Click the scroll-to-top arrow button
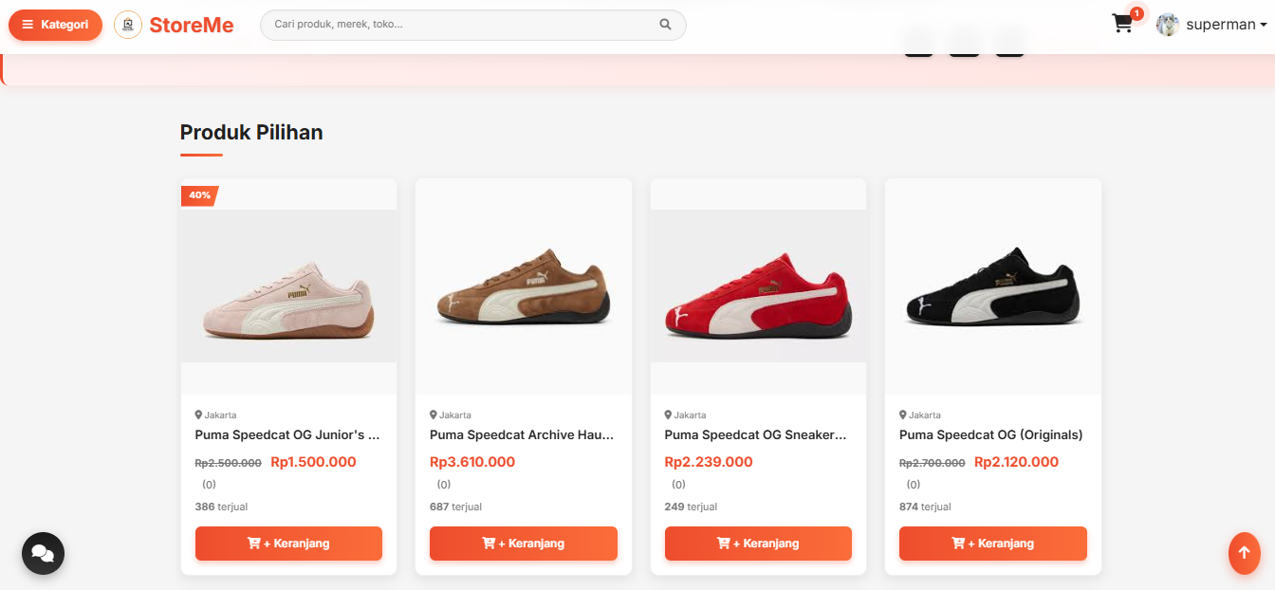The image size is (1275, 590). click(x=1245, y=553)
